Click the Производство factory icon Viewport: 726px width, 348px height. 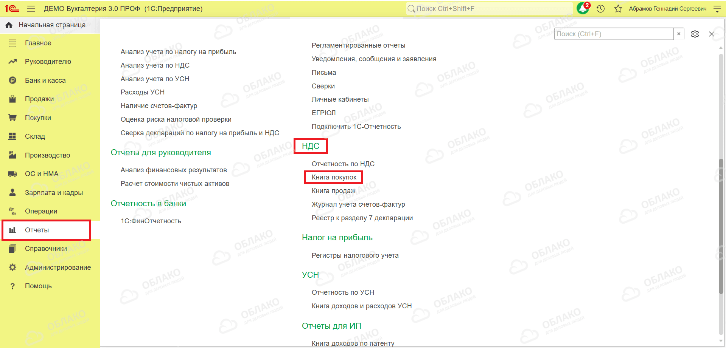(12, 155)
